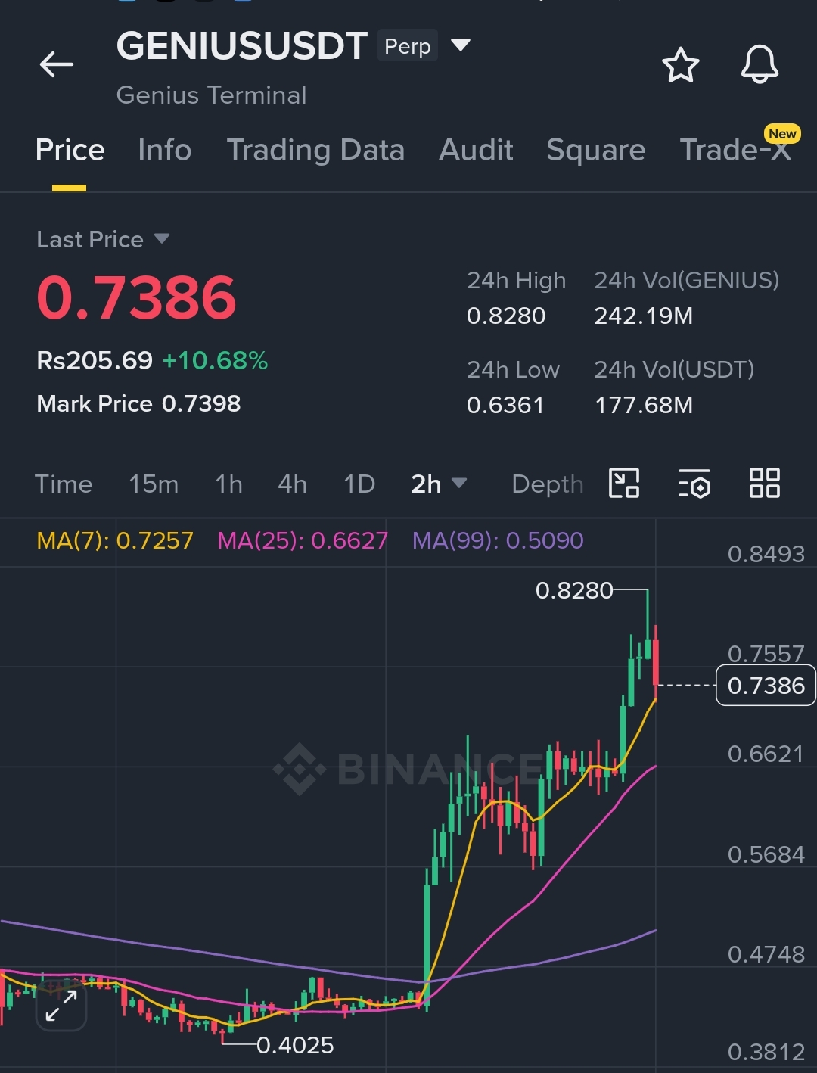The height and width of the screenshot is (1073, 817).
Task: Tap the 24h High value 0.8280
Action: (506, 316)
